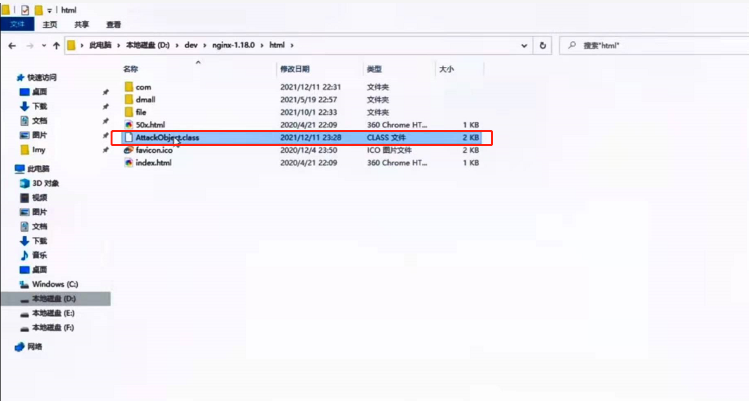Open the 文件 menu
The height and width of the screenshot is (401, 749).
pos(17,24)
